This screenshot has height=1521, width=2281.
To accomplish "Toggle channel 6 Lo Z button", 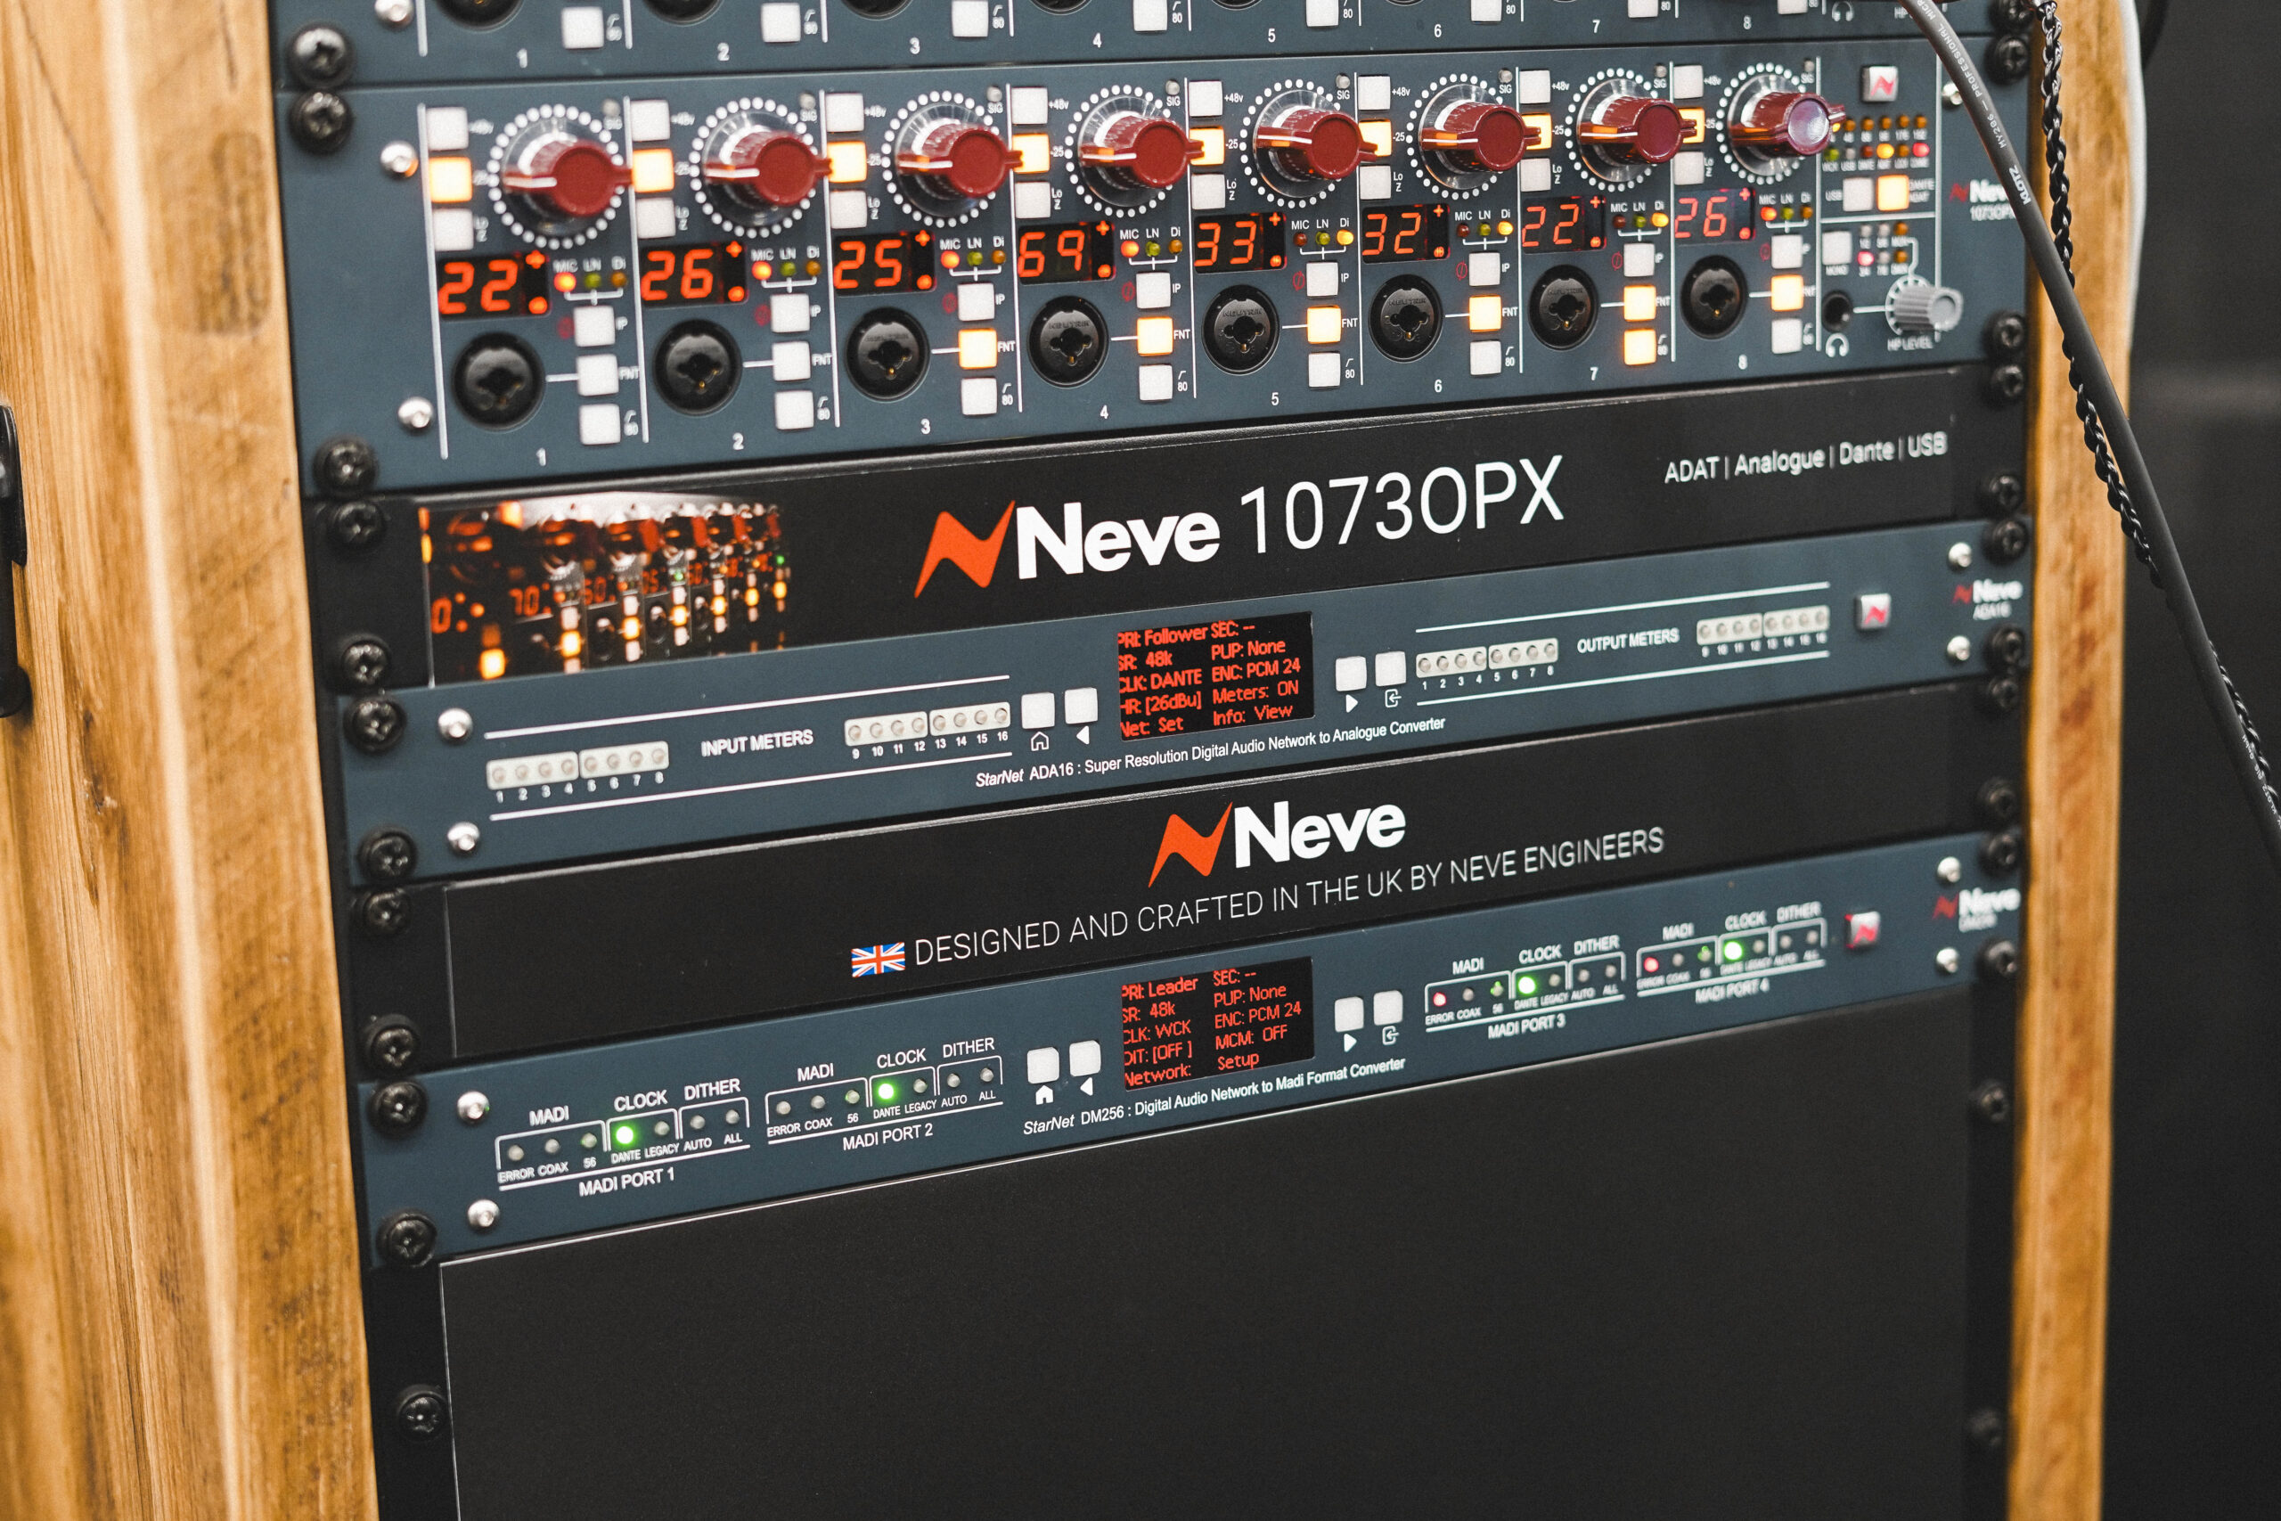I will [x=1375, y=182].
